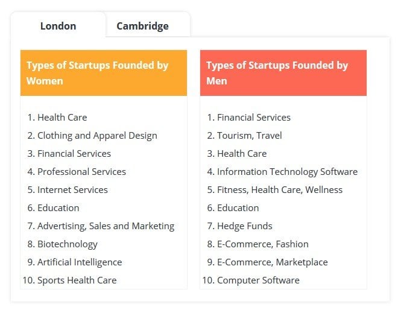
Task: Click Advertising, Sales and Marketing item
Action: [106, 226]
